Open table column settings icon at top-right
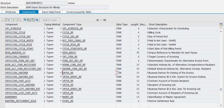Screen dimensions: 224x108 point(221,24)
